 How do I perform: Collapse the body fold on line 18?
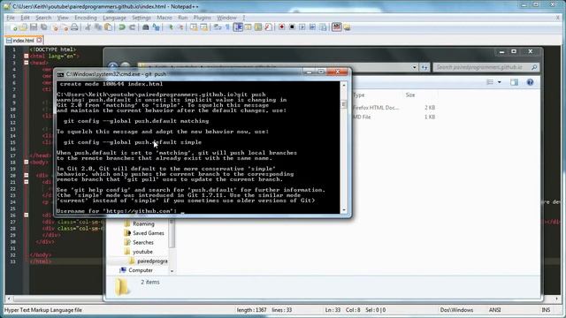(x=26, y=163)
